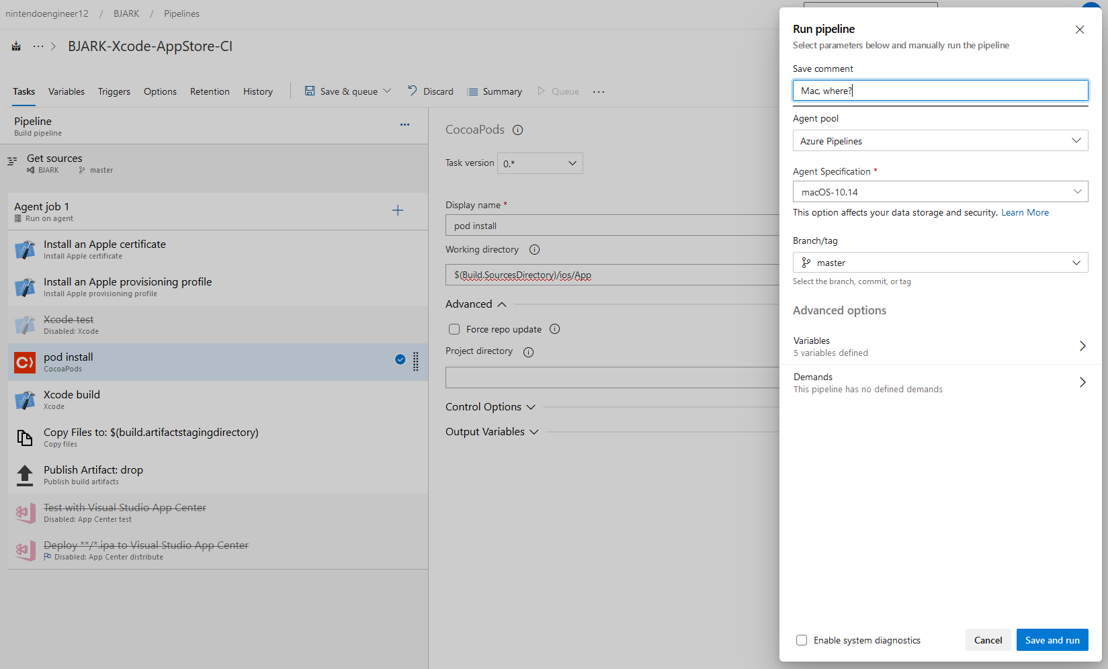The image size is (1108, 669).
Task: Open Save & queue dropdown arrow
Action: tap(387, 91)
